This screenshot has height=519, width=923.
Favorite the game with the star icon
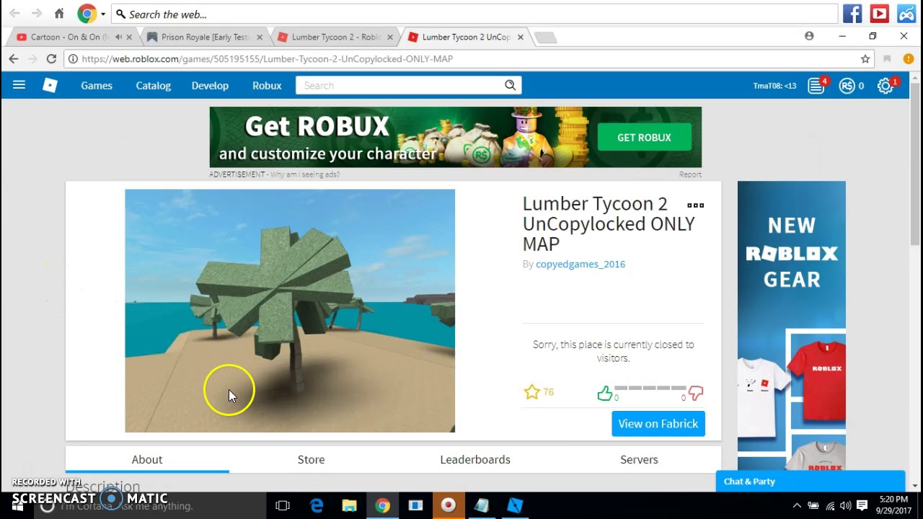(x=531, y=392)
